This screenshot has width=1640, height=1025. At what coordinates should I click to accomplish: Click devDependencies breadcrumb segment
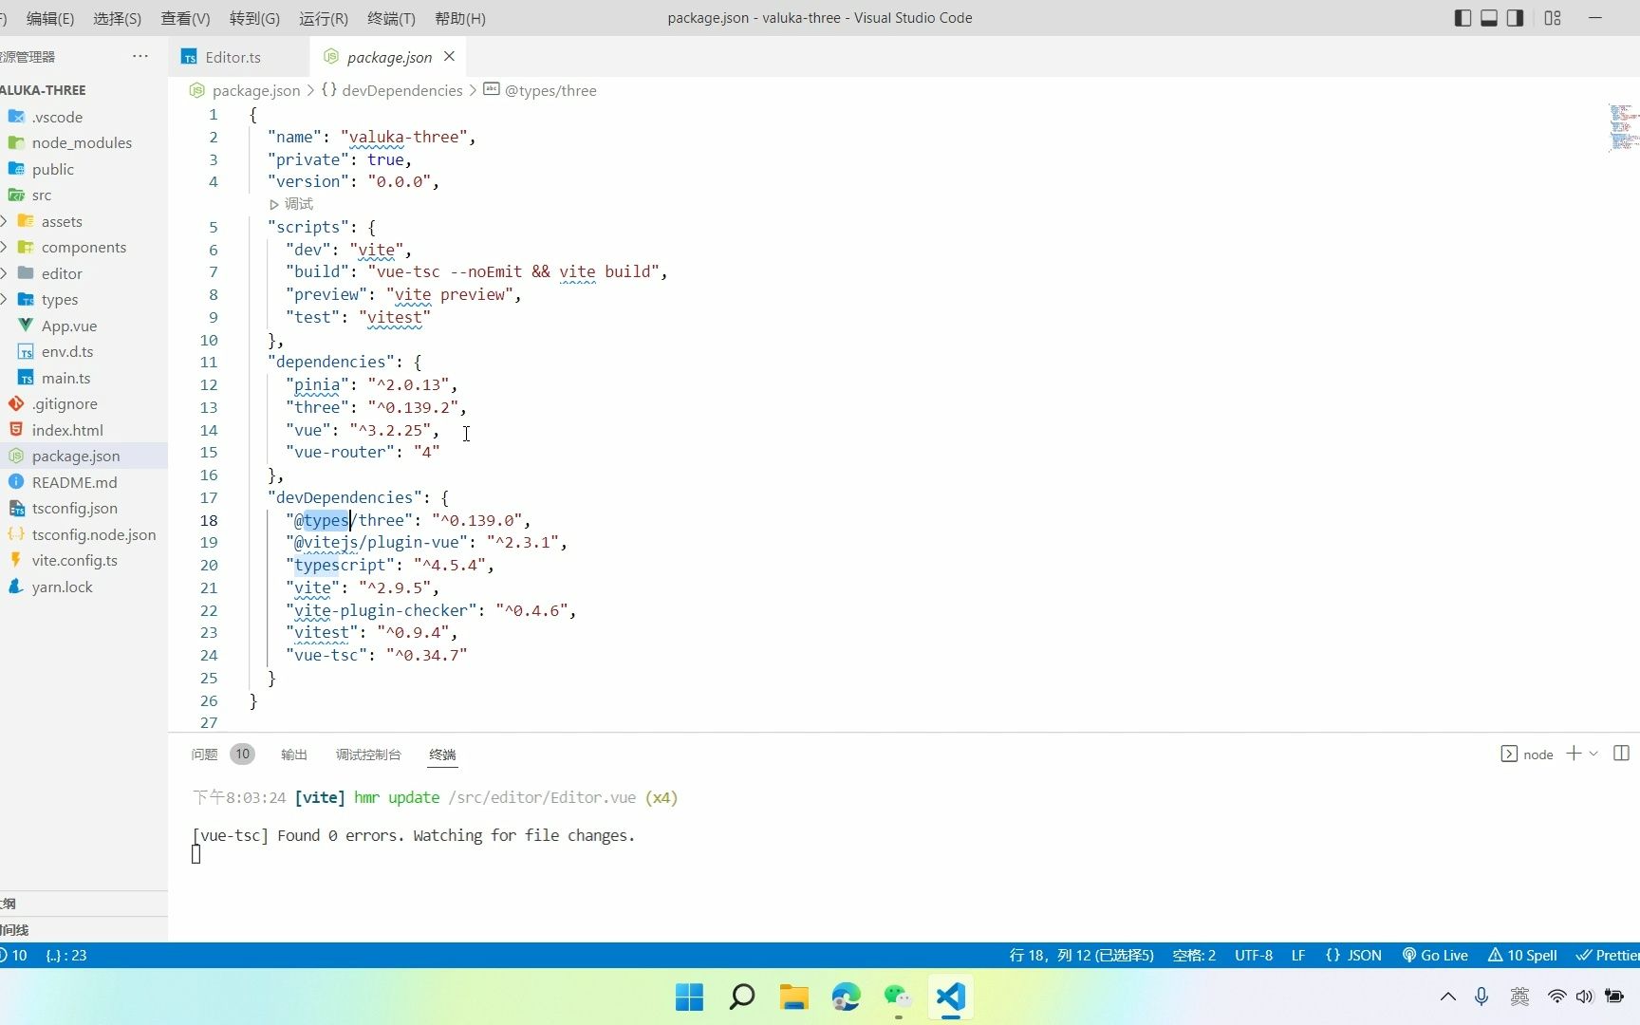[402, 91]
